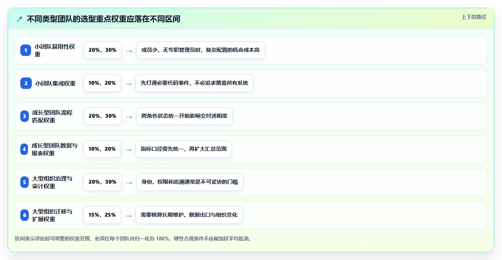Screen dimensions: 502x260
Task: Click the 10%，20% chip in 小团队集成权重 row
Action: 102,83
